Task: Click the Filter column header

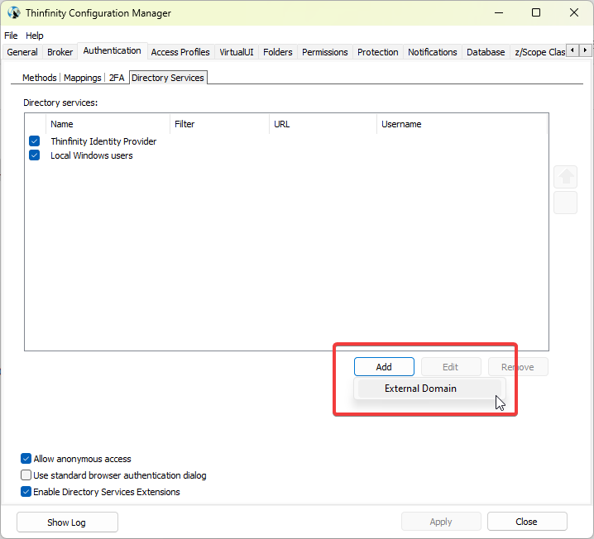Action: coord(220,124)
